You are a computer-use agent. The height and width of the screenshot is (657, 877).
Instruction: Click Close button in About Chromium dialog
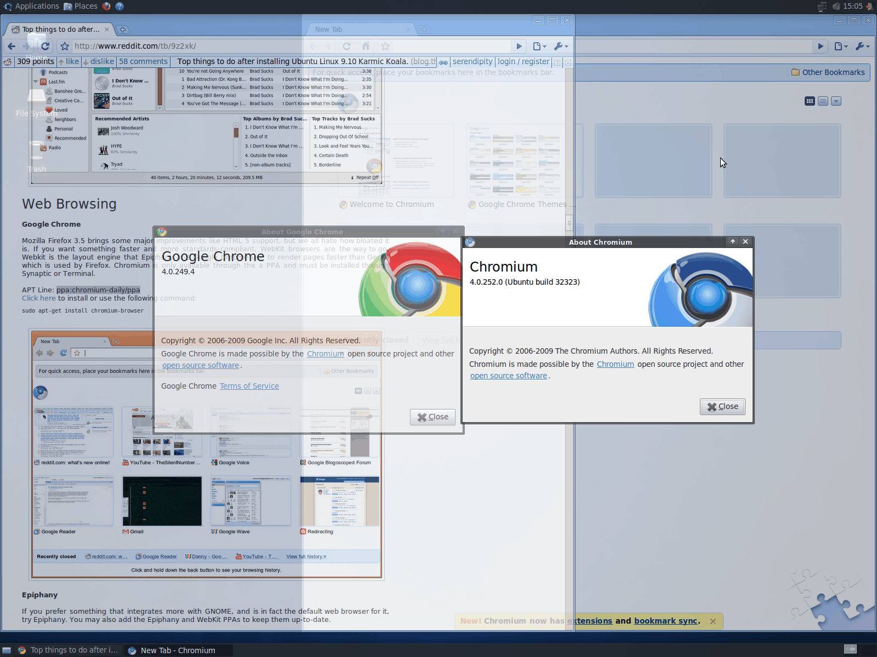(722, 407)
